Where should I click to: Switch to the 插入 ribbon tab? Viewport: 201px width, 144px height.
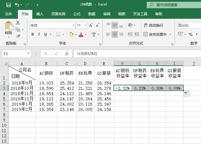40,14
